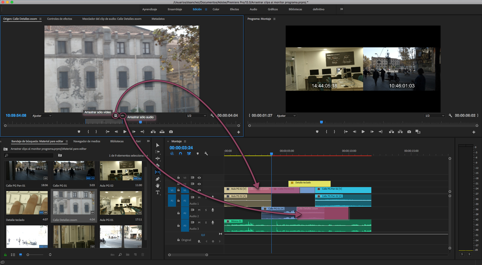Viewport: 482px width, 265px height.
Task: Switch to the Color workspace
Action: point(216,9)
